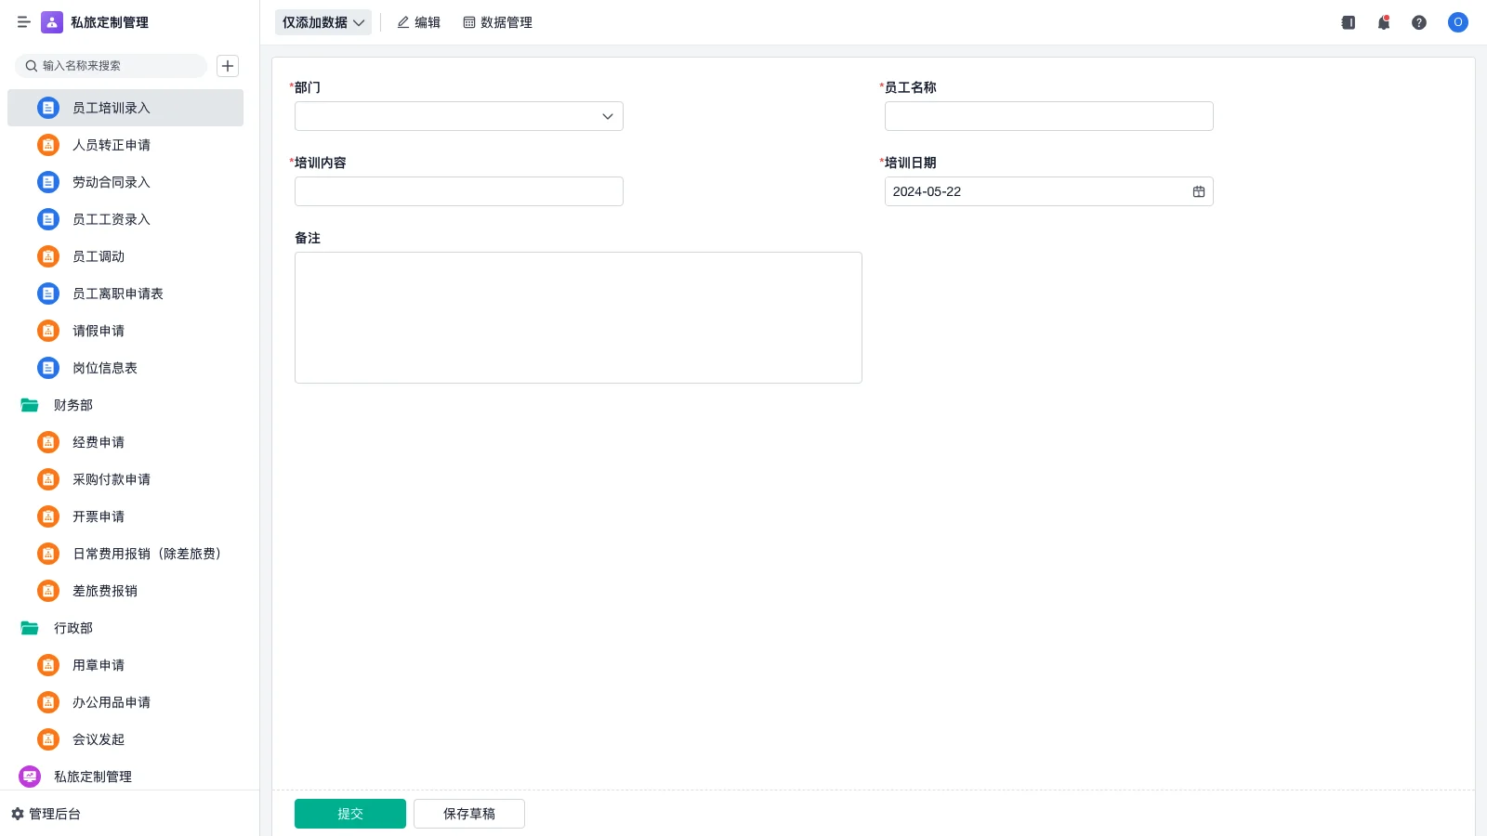The height and width of the screenshot is (836, 1487).
Task: Click the dark book icon in the top bar
Action: [x=1348, y=22]
